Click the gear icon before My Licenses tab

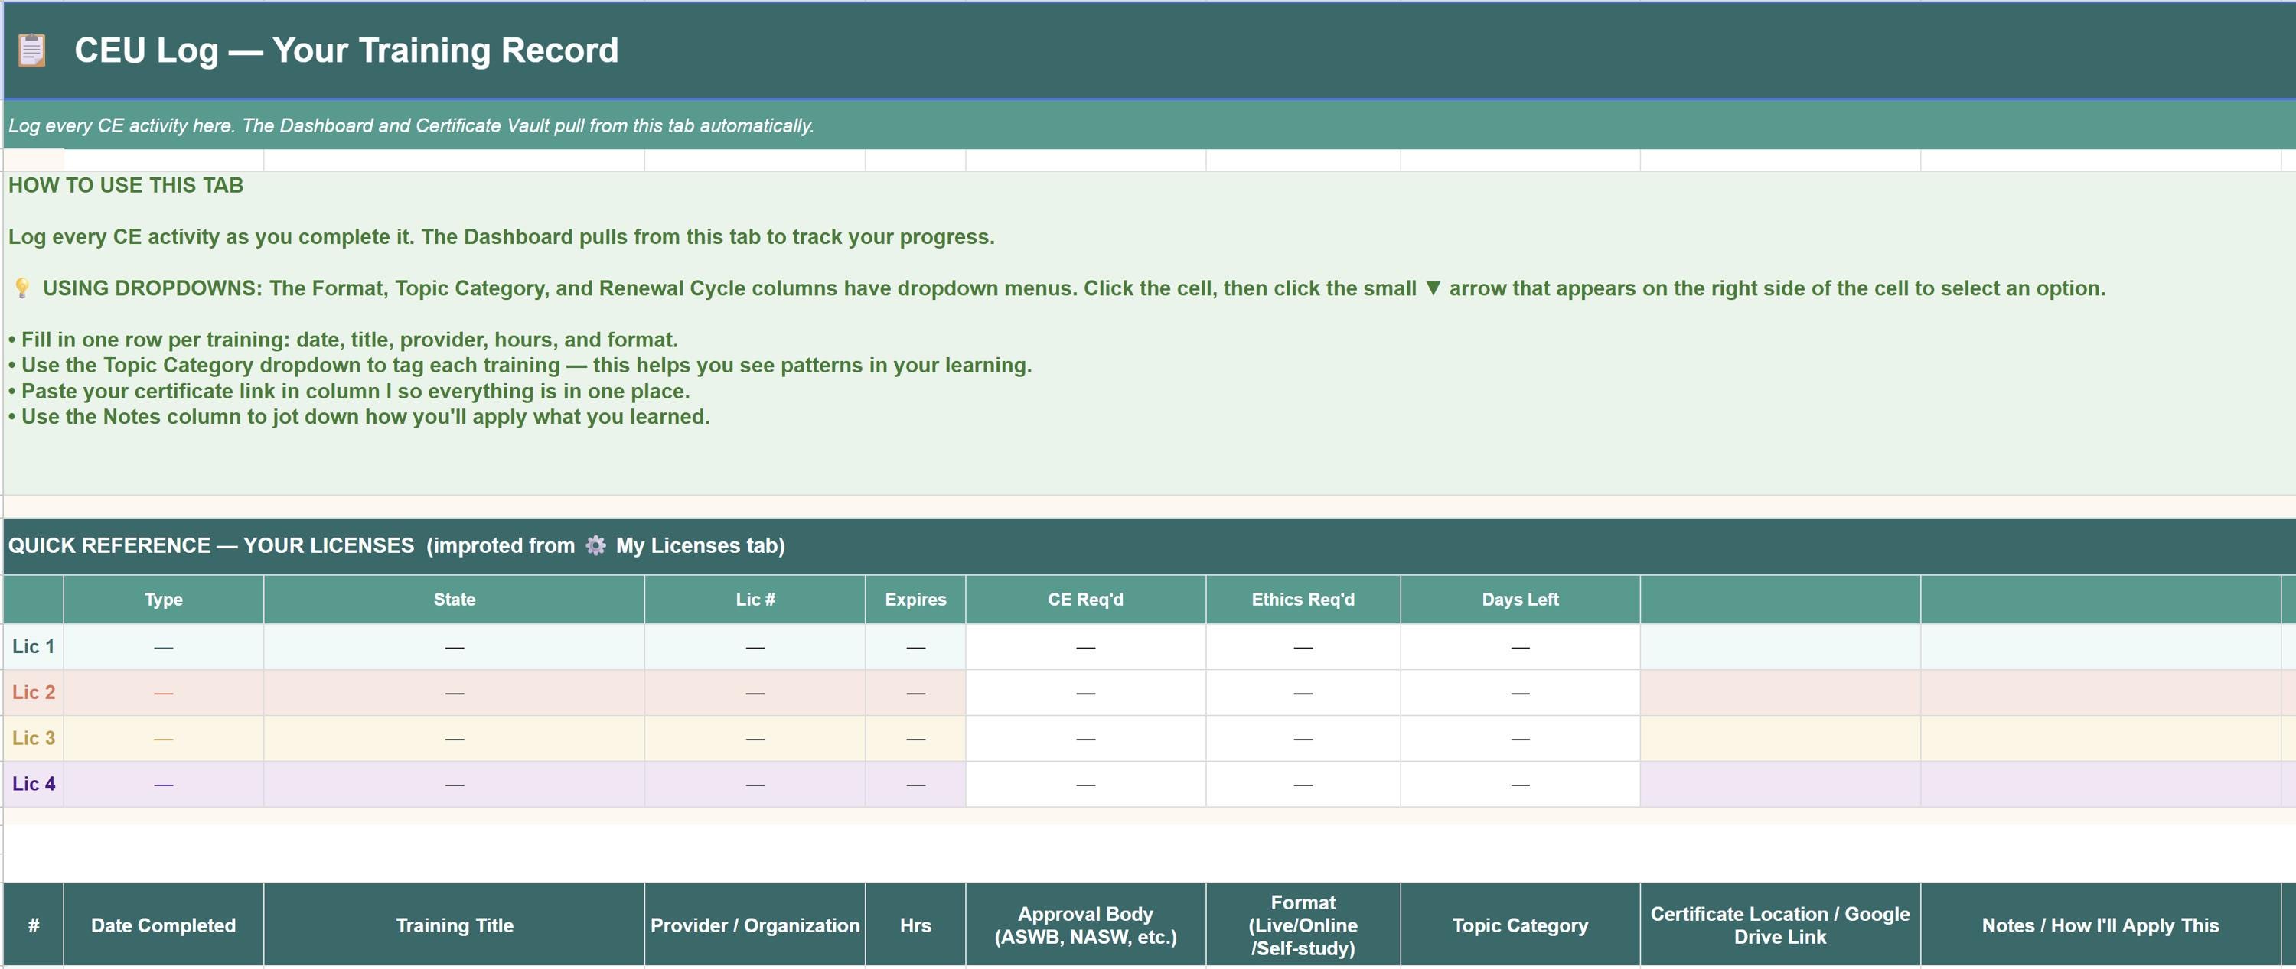coord(595,546)
